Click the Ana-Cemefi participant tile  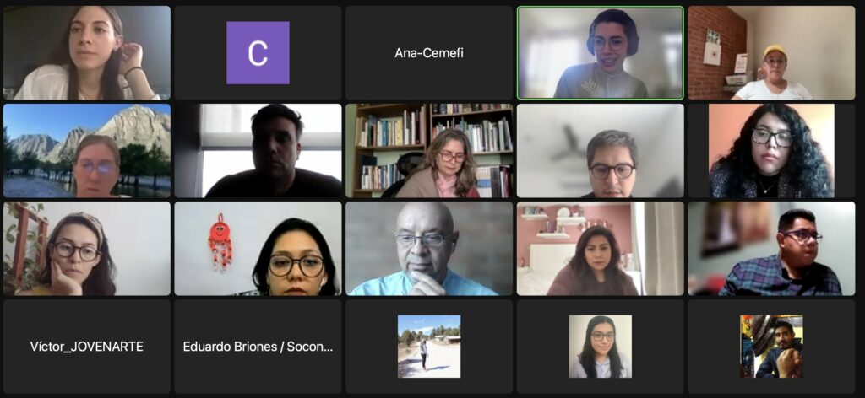tap(429, 53)
